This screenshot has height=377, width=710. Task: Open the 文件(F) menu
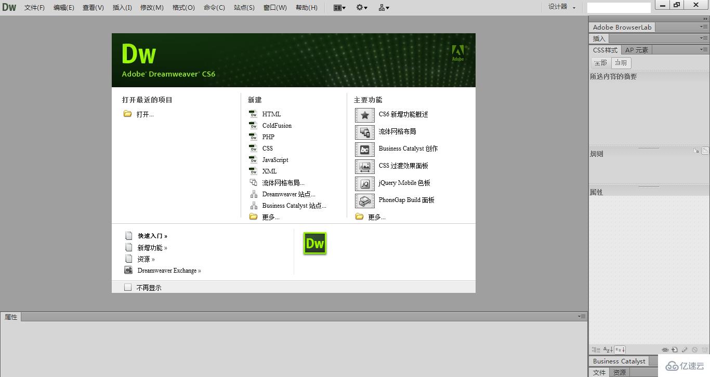(x=34, y=7)
